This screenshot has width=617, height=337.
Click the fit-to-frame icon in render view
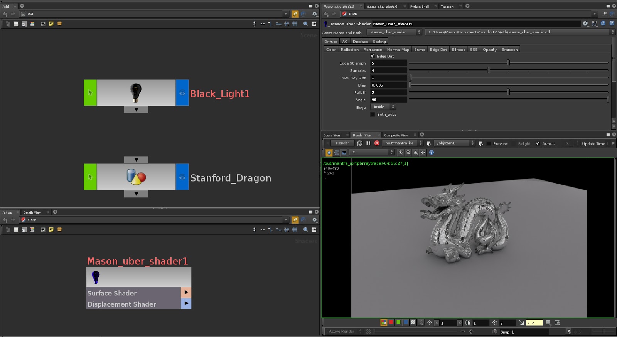pos(423,153)
